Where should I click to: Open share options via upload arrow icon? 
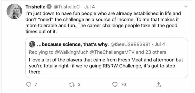pos(158,84)
